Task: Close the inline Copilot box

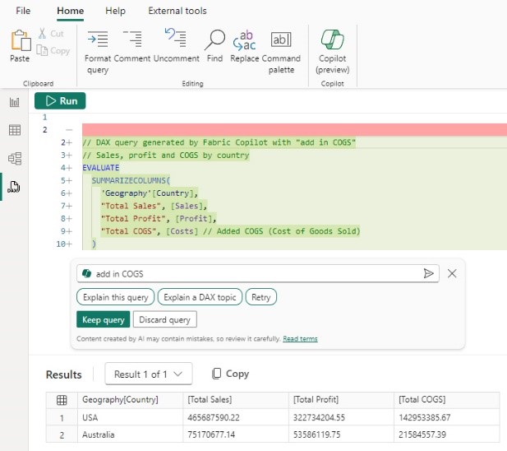Action: [x=452, y=273]
